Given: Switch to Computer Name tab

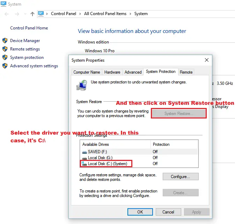Looking at the screenshot, I should point(87,72).
